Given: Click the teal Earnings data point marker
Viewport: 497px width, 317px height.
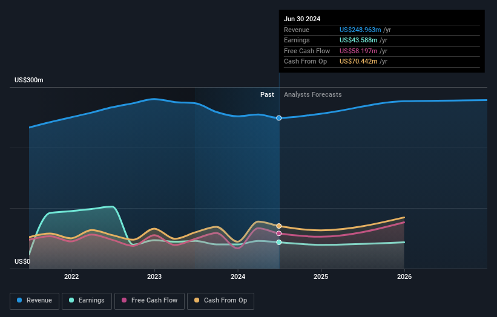Looking at the screenshot, I should (279, 242).
